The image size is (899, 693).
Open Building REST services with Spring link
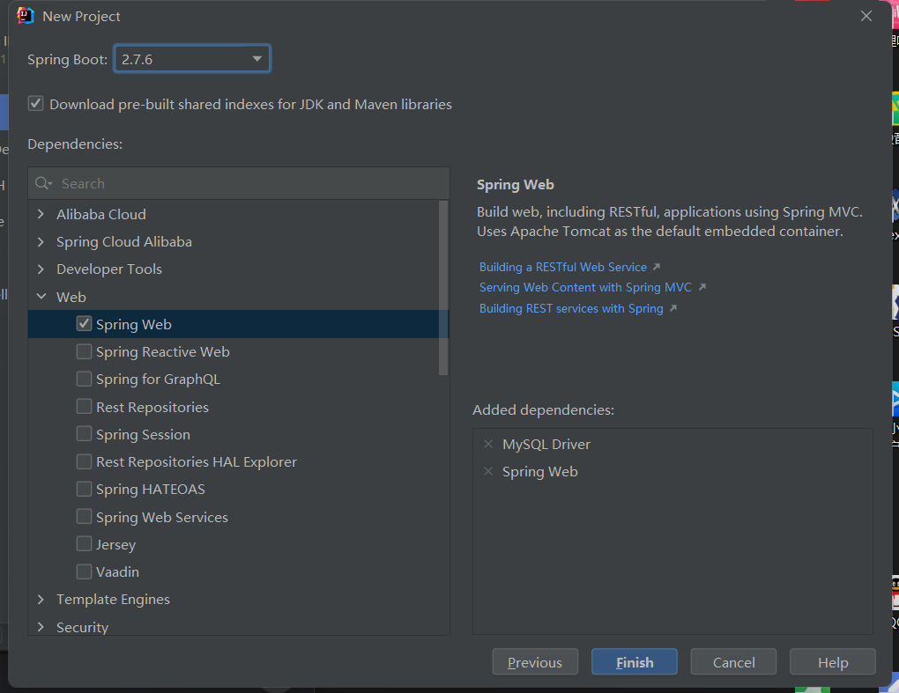click(x=571, y=308)
